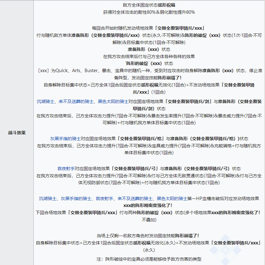265x265 pixels.
Task: Click the line starting 下回合场地效果「交替全覆装甲骑兵/xxx」
Action: tap(148, 213)
